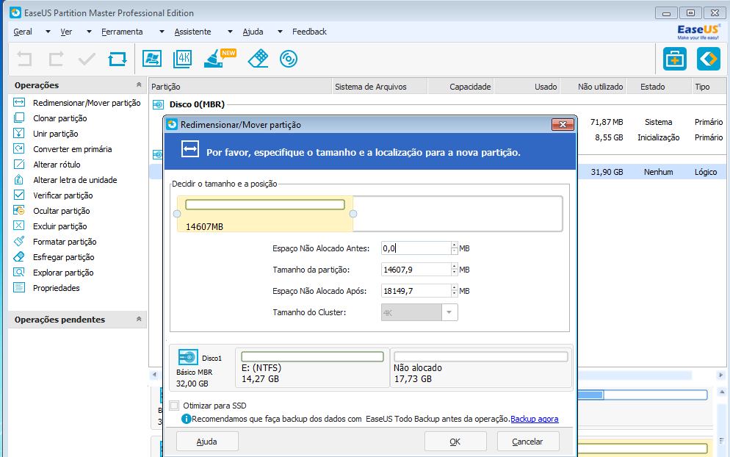Sort by the Tipo column header
The image size is (730, 457).
(709, 87)
